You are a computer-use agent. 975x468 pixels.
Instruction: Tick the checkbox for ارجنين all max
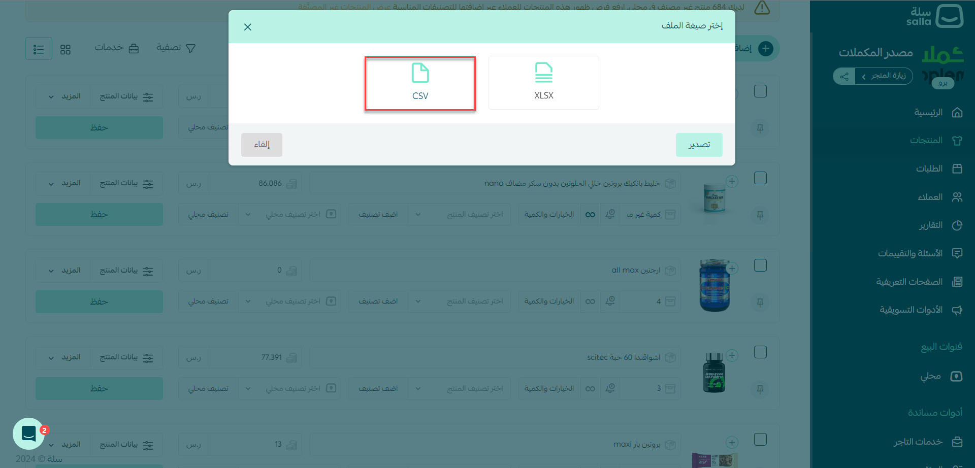point(760,265)
